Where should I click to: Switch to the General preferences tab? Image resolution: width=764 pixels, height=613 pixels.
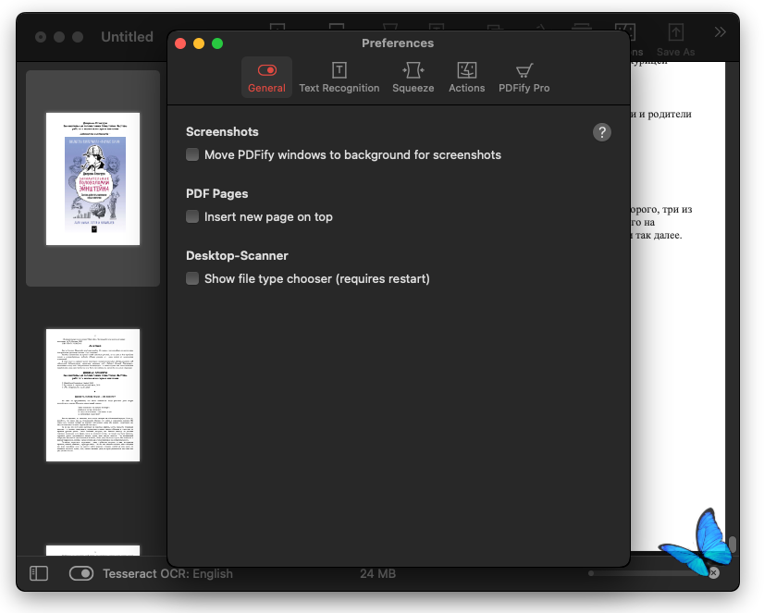266,78
